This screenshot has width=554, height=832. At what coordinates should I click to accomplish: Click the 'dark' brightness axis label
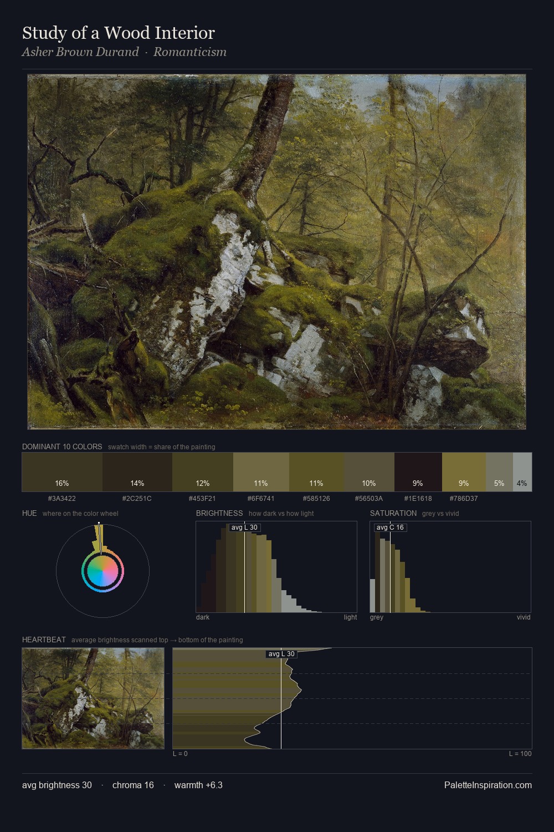point(203,617)
